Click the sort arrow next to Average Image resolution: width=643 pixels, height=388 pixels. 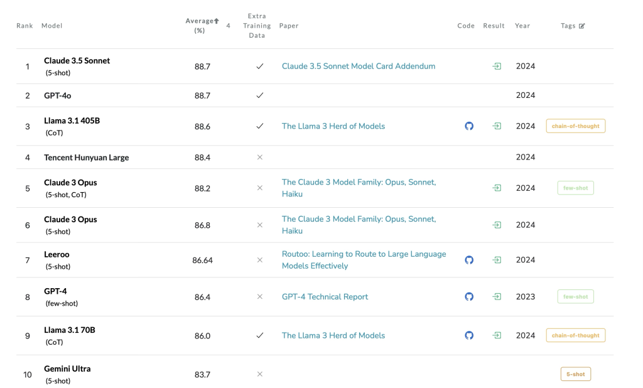[217, 21]
